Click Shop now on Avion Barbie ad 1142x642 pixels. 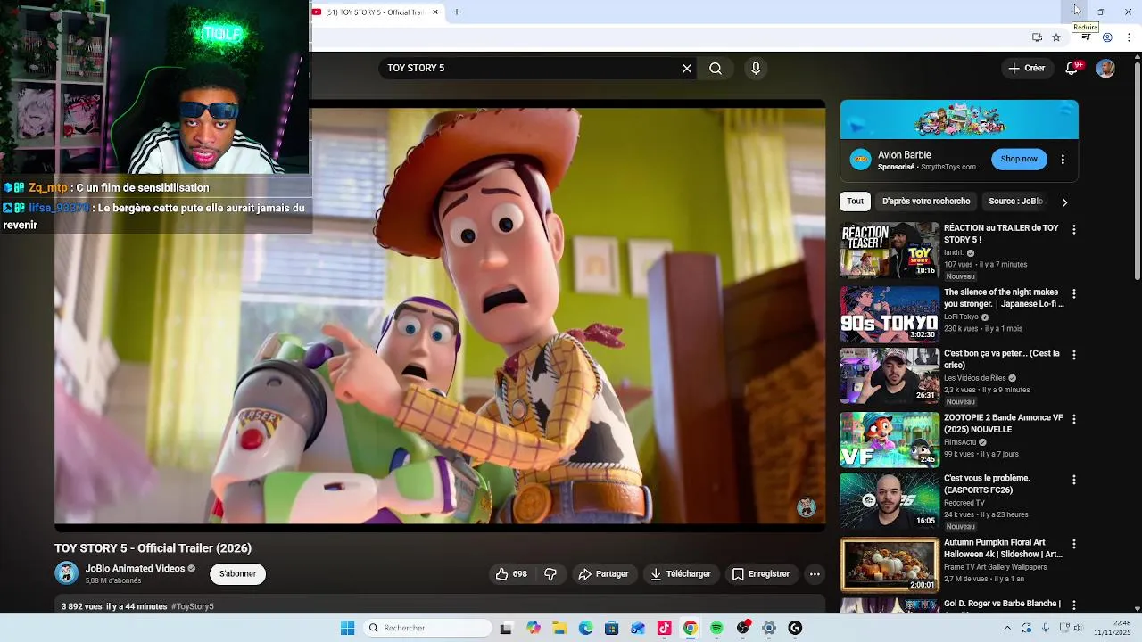(1019, 159)
